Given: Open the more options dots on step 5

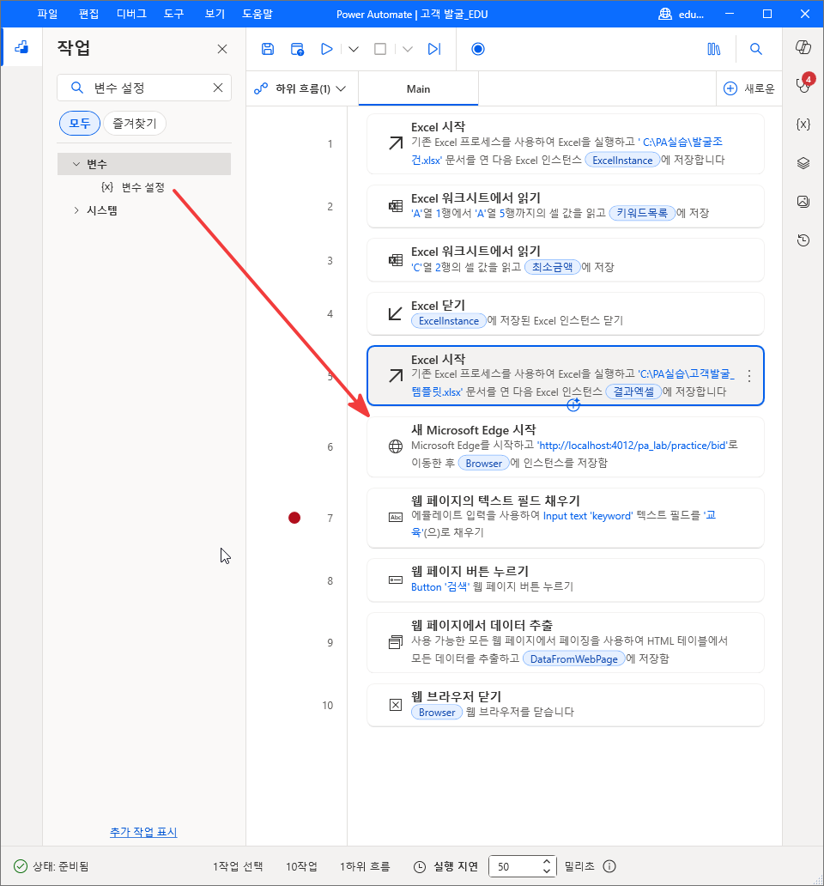Looking at the screenshot, I should click(748, 376).
